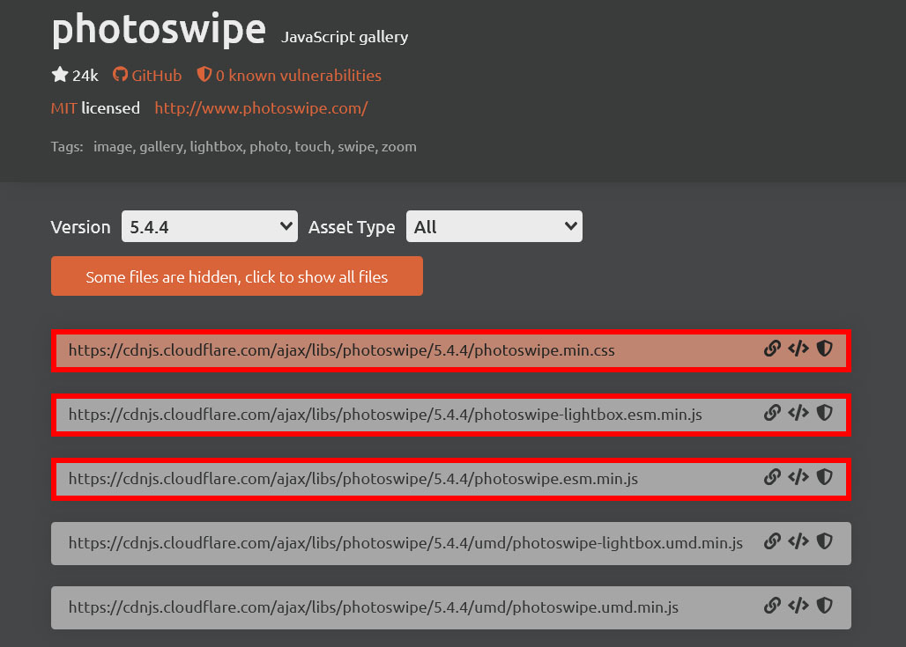Click link icon for photoswipe.esm.min.js
This screenshot has width=906, height=647.
tap(772, 477)
